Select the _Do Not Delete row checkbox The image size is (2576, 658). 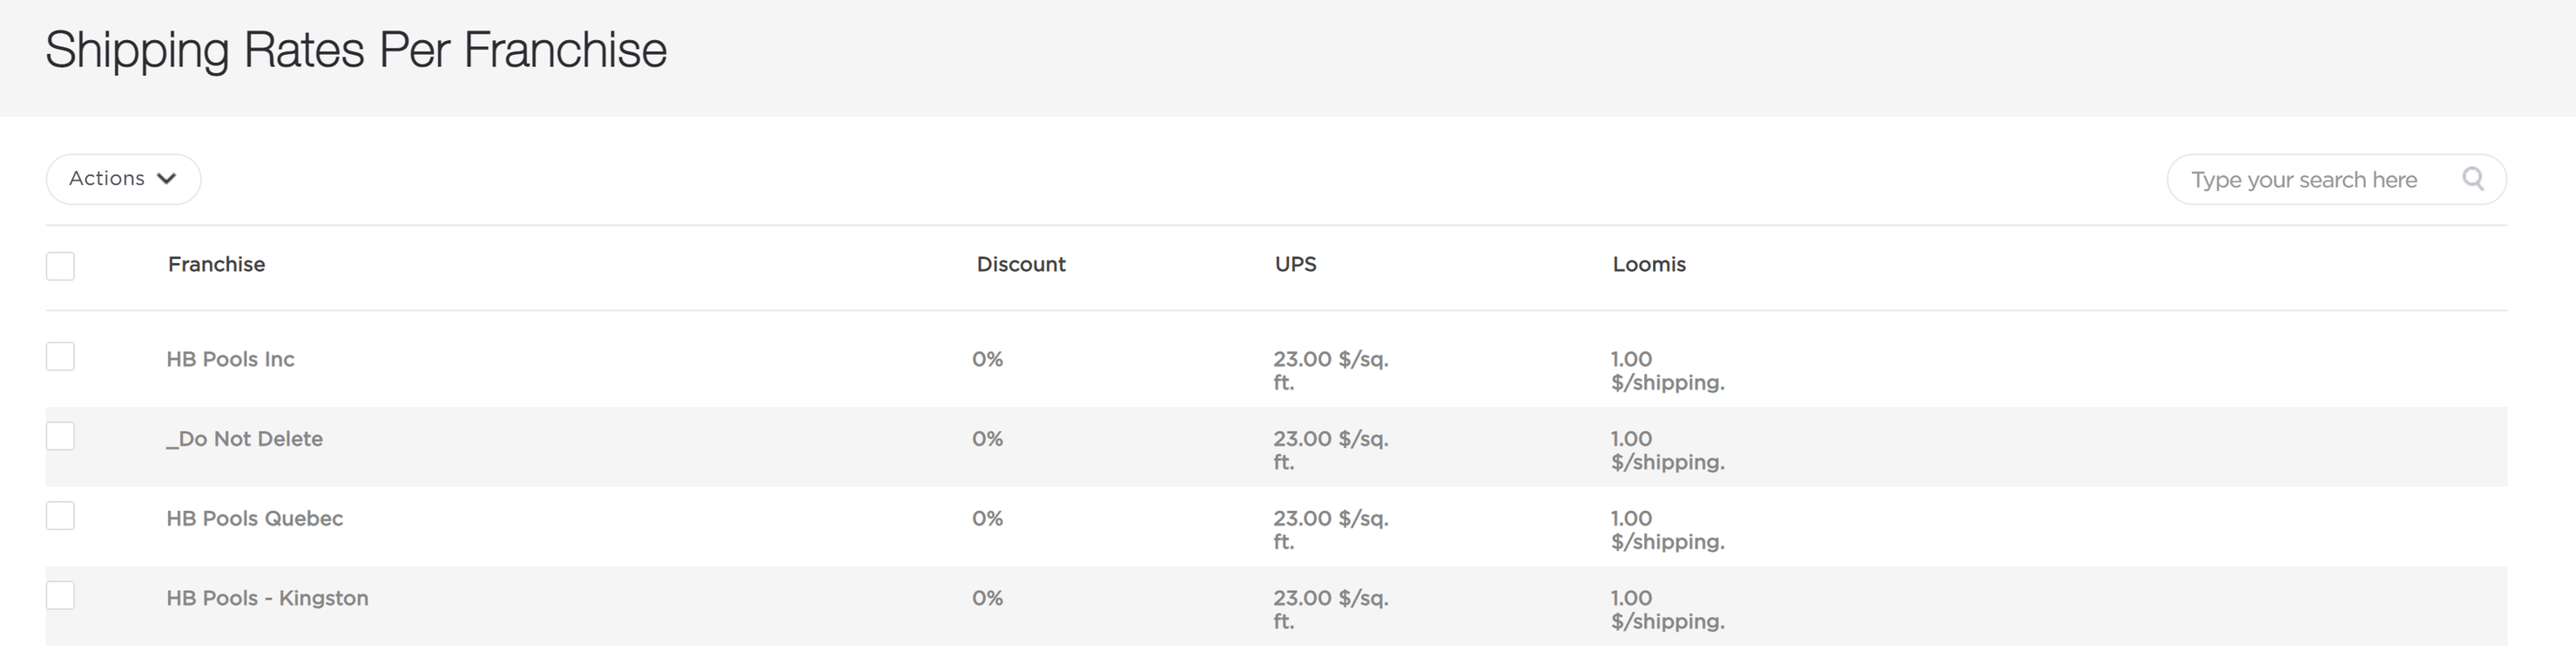[60, 436]
